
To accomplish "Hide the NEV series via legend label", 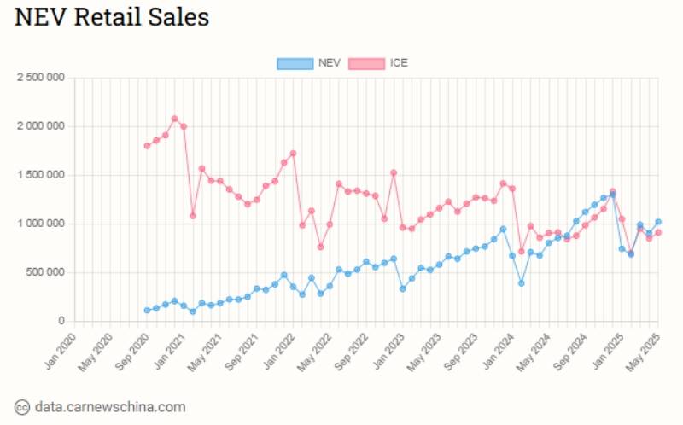I will (x=330, y=63).
